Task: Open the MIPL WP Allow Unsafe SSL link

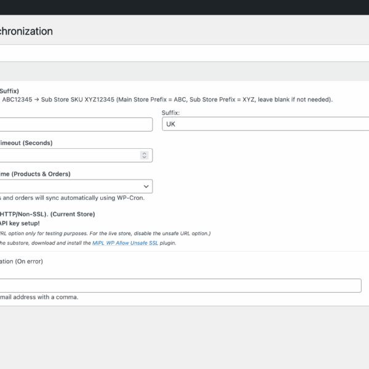Action: click(125, 243)
